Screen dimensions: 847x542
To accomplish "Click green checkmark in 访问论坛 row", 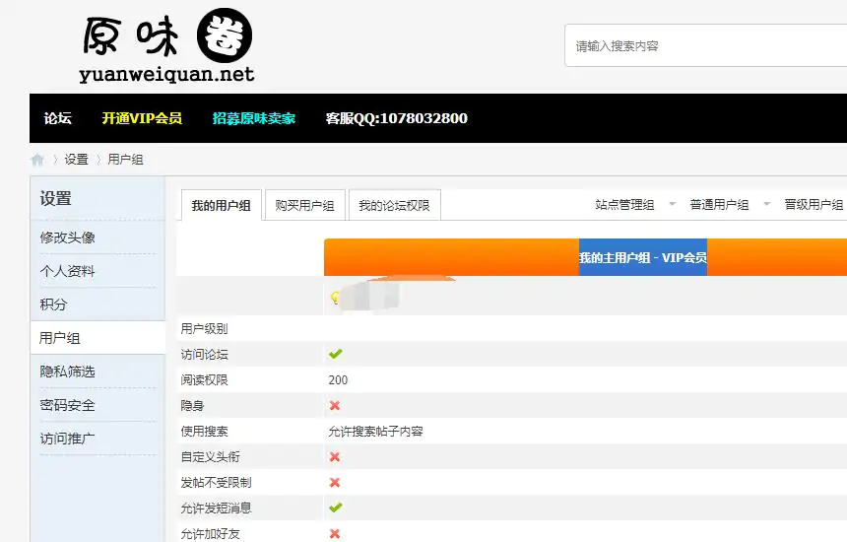I will click(x=336, y=354).
